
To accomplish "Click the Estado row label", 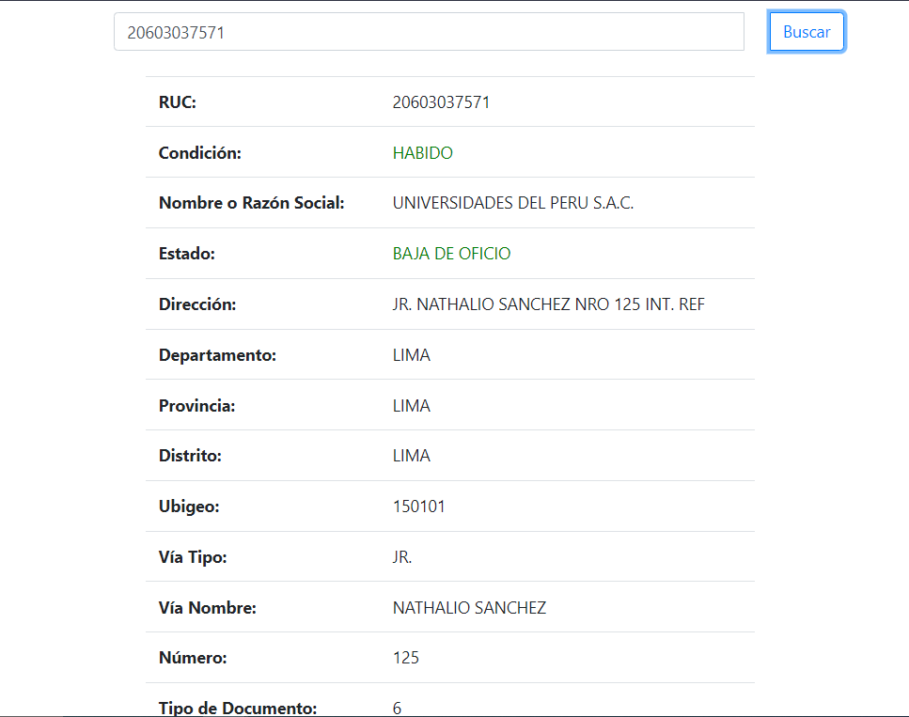I will coord(184,253).
